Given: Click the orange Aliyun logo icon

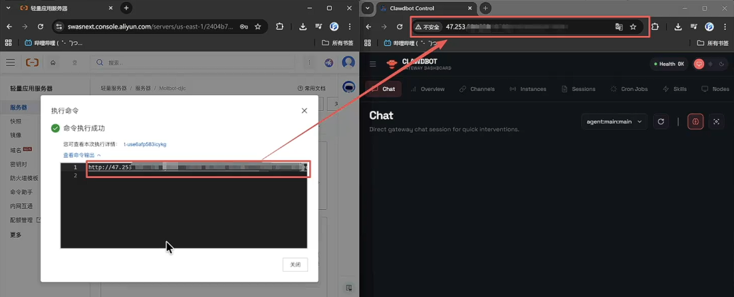Looking at the screenshot, I should click(x=33, y=63).
